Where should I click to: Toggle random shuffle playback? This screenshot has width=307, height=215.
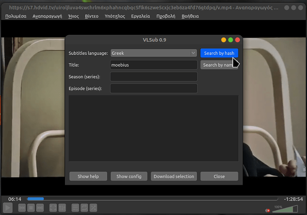[93, 207]
